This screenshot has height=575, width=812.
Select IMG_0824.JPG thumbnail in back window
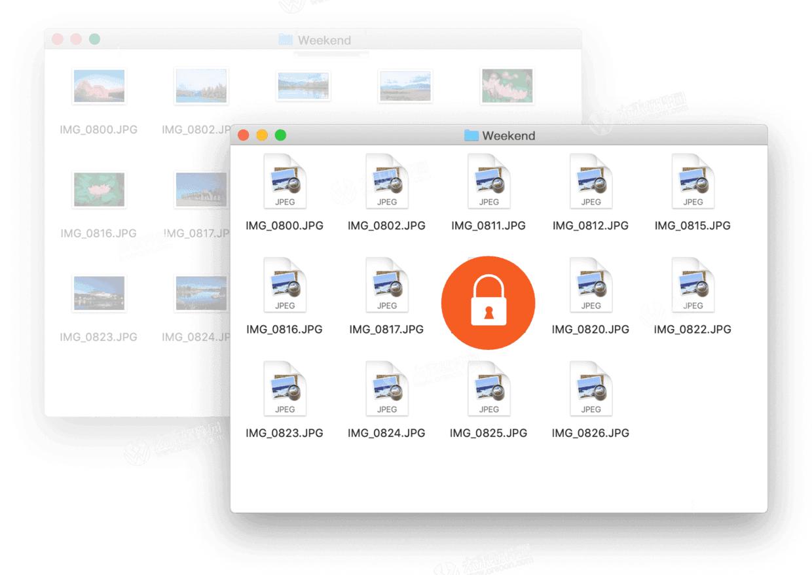click(201, 293)
